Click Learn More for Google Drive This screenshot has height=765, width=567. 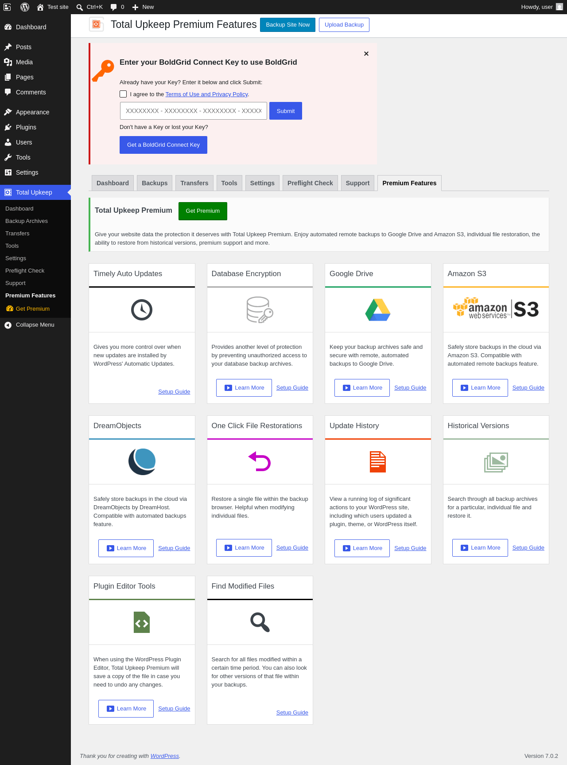[x=362, y=388]
